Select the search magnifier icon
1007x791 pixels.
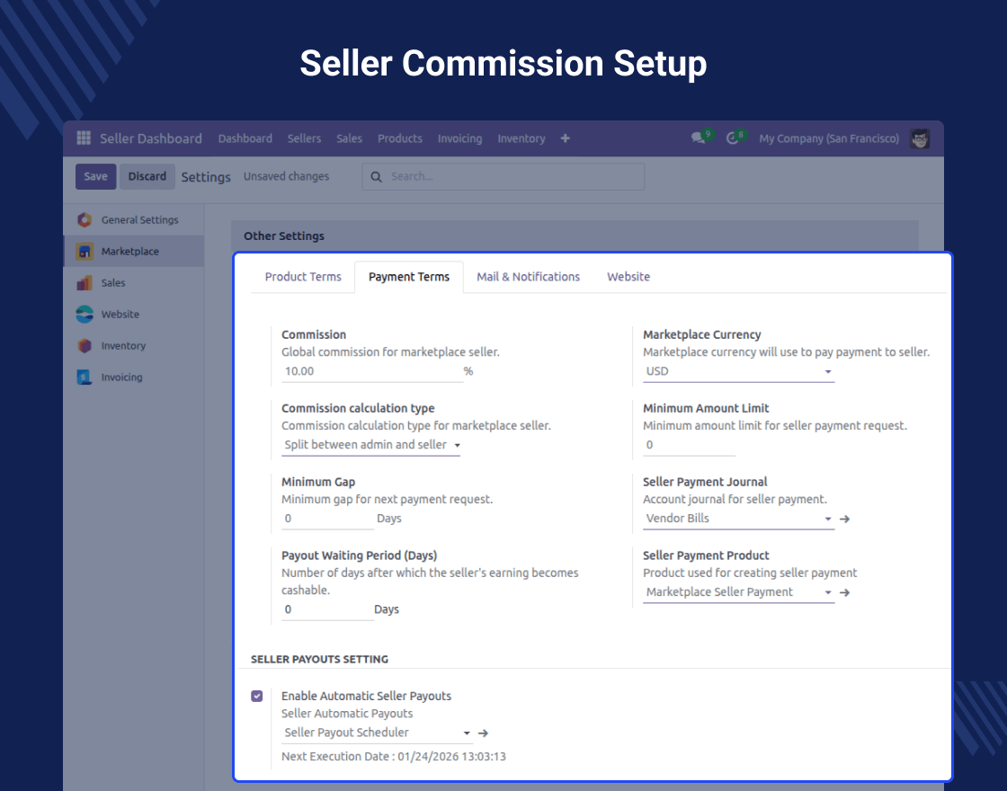[377, 176]
